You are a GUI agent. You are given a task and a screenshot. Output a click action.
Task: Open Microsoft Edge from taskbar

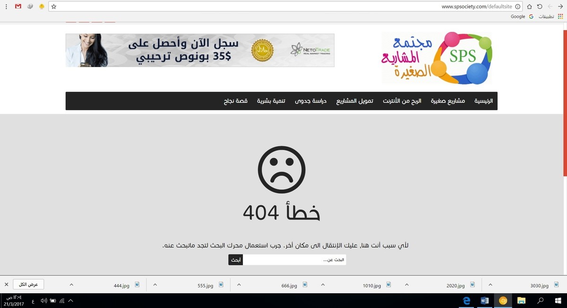click(x=466, y=300)
